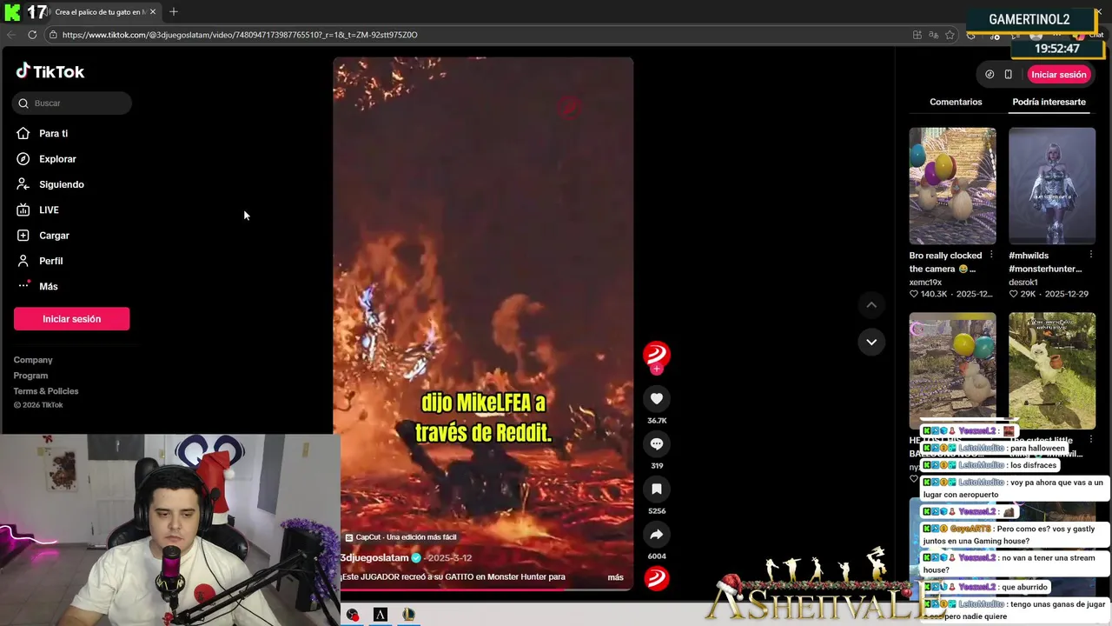Click the red sound disc icon
This screenshot has height=626, width=1112.
(657, 578)
